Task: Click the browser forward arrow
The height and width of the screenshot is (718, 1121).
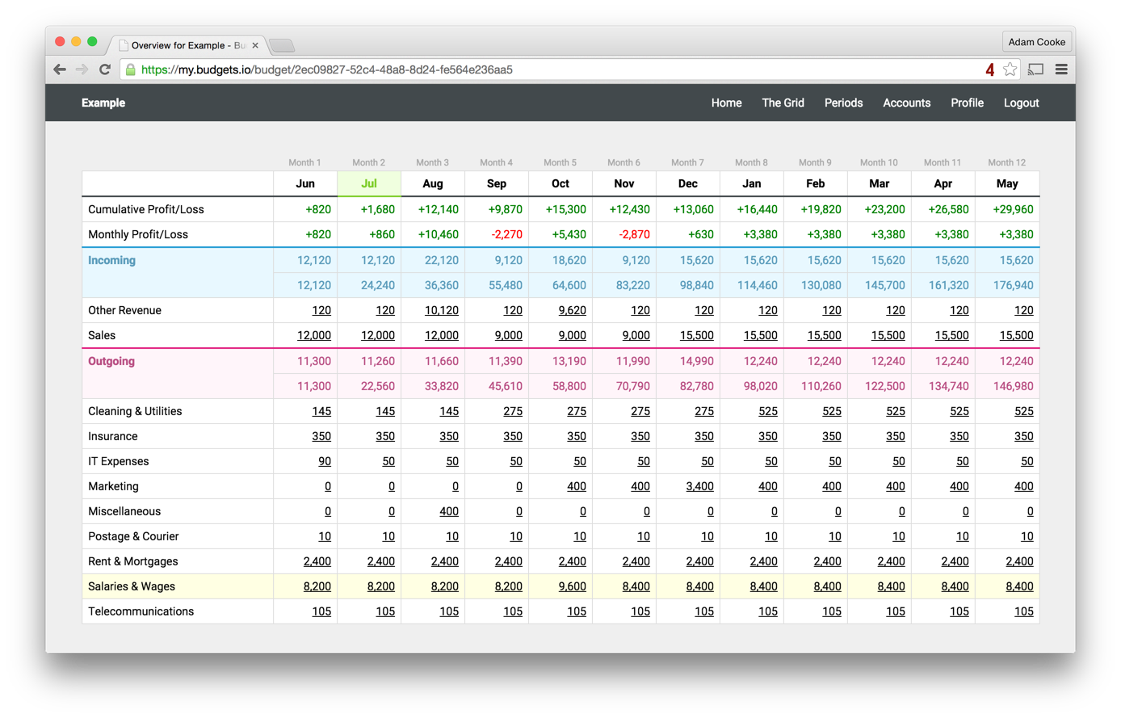Action: (x=82, y=69)
